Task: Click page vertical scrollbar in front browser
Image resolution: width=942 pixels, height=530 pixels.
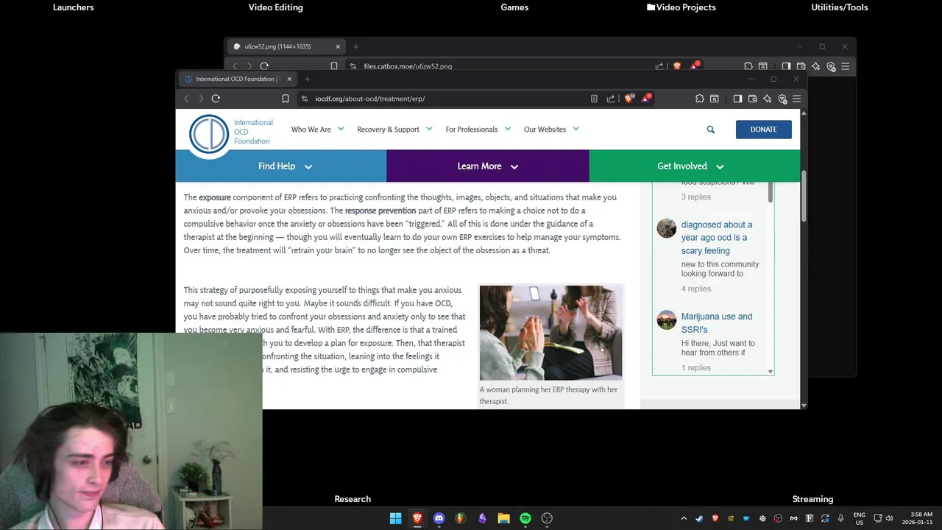Action: tap(804, 196)
